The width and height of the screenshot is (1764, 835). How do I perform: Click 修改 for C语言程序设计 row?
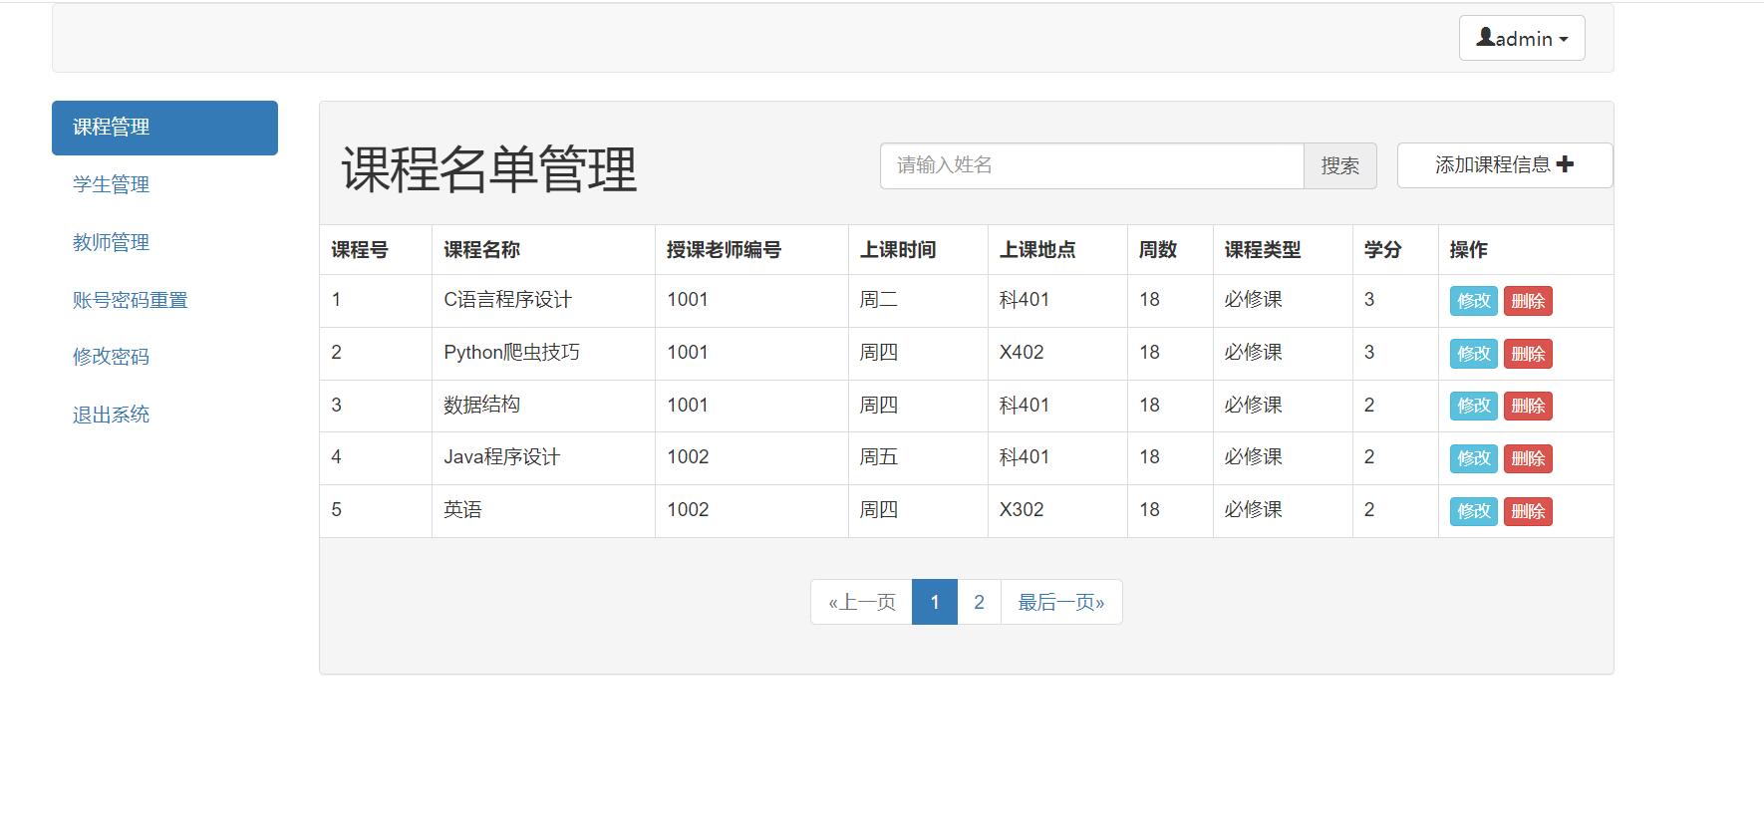click(1473, 301)
